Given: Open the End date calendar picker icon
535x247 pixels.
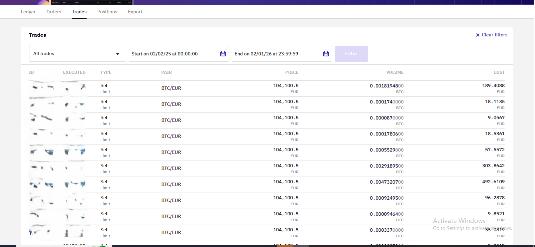Looking at the screenshot, I should (326, 54).
